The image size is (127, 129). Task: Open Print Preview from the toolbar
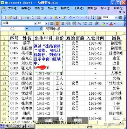(32, 18)
